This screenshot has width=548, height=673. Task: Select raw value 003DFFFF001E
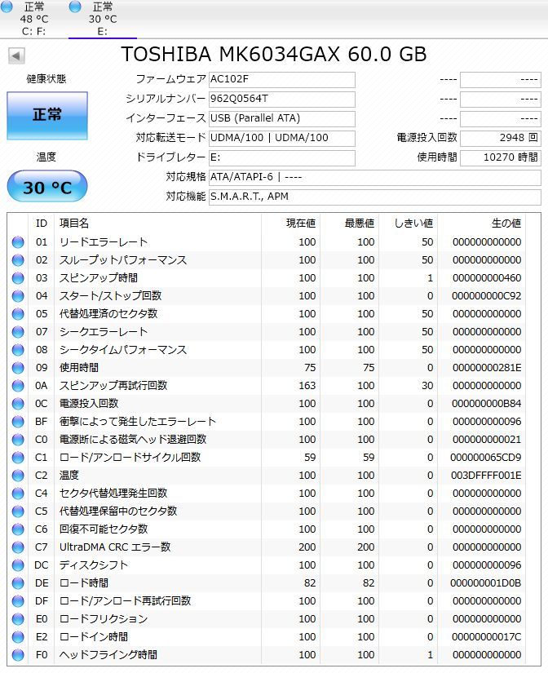(486, 476)
